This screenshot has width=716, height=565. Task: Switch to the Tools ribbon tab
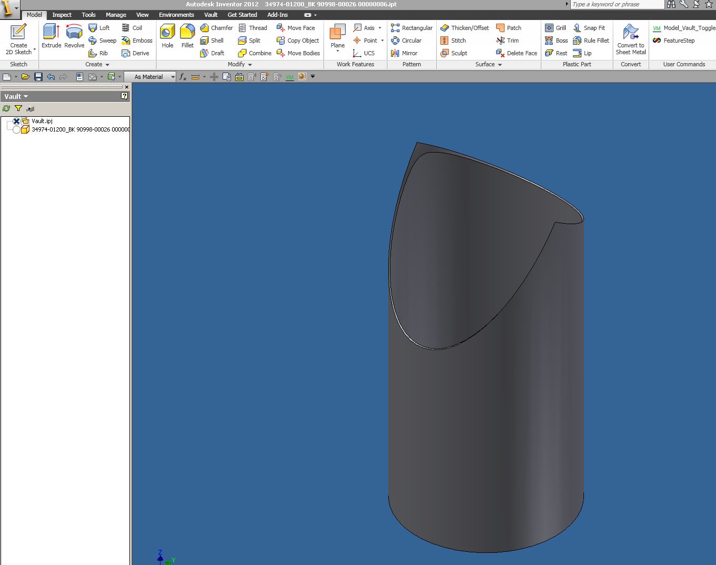pyautogui.click(x=88, y=15)
